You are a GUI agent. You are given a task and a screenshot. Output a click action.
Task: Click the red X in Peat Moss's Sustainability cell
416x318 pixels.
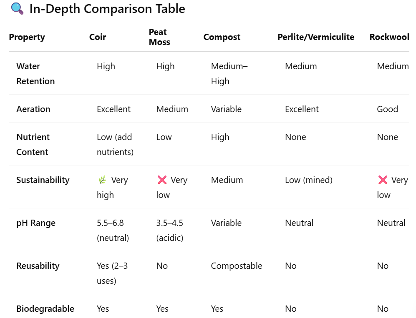pyautogui.click(x=162, y=180)
